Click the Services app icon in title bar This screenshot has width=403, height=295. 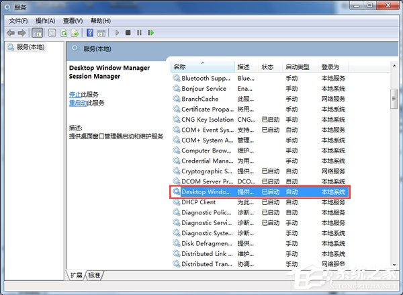(x=7, y=7)
